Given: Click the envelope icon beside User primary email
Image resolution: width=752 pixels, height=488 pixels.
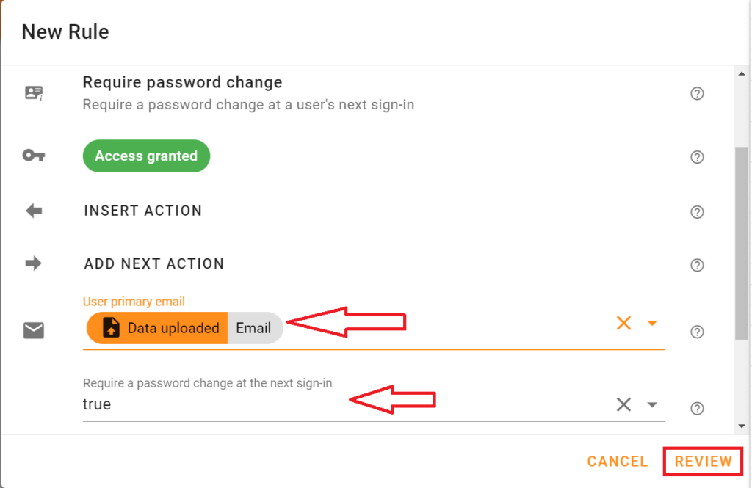Looking at the screenshot, I should tap(33, 331).
